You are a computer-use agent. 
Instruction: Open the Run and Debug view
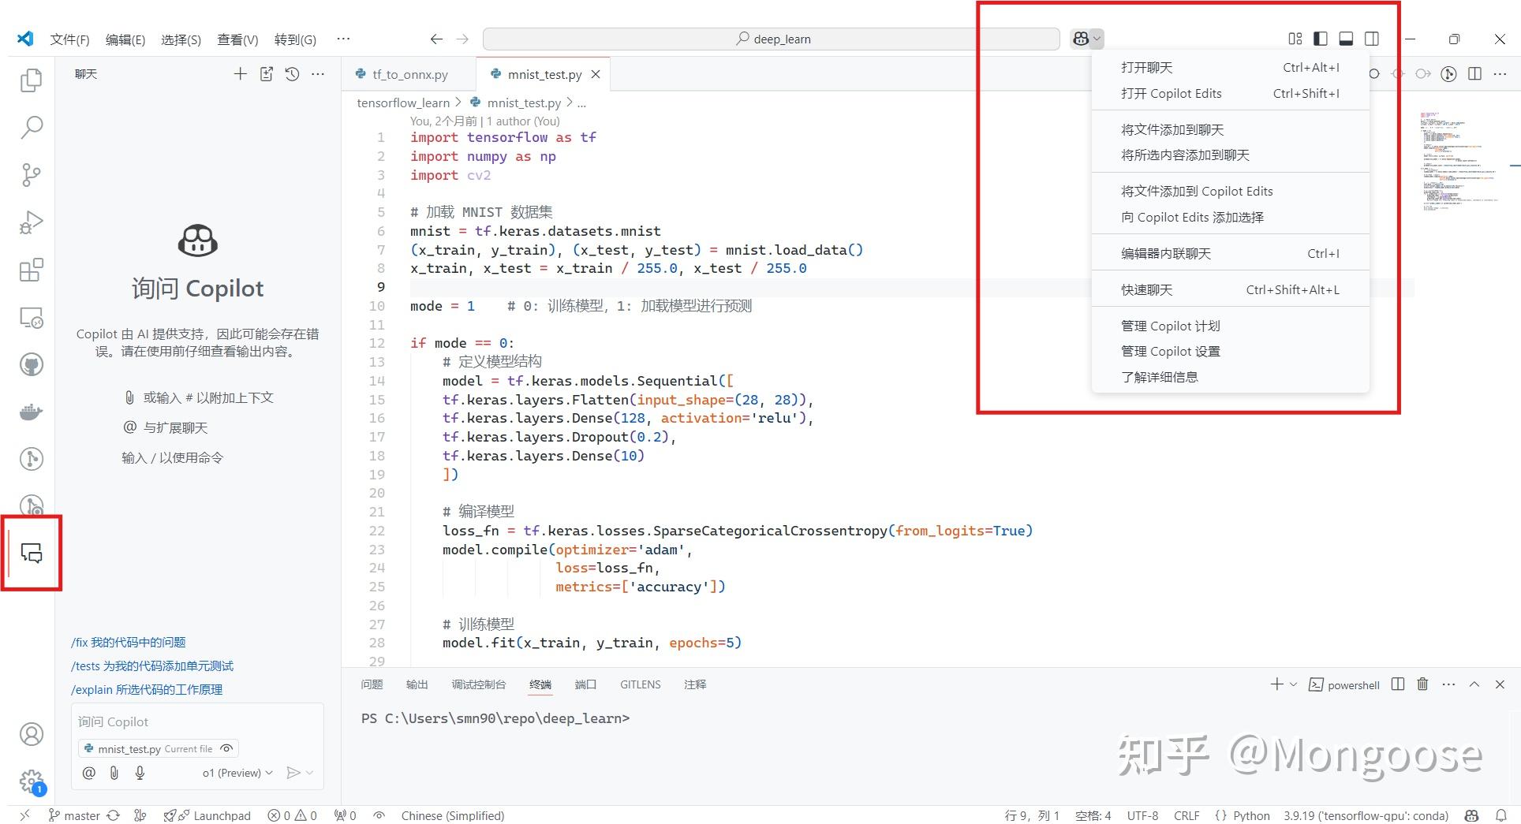(31, 222)
